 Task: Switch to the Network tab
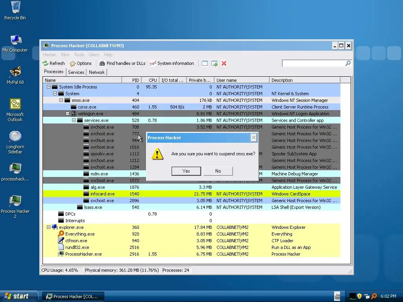pyautogui.click(x=97, y=72)
